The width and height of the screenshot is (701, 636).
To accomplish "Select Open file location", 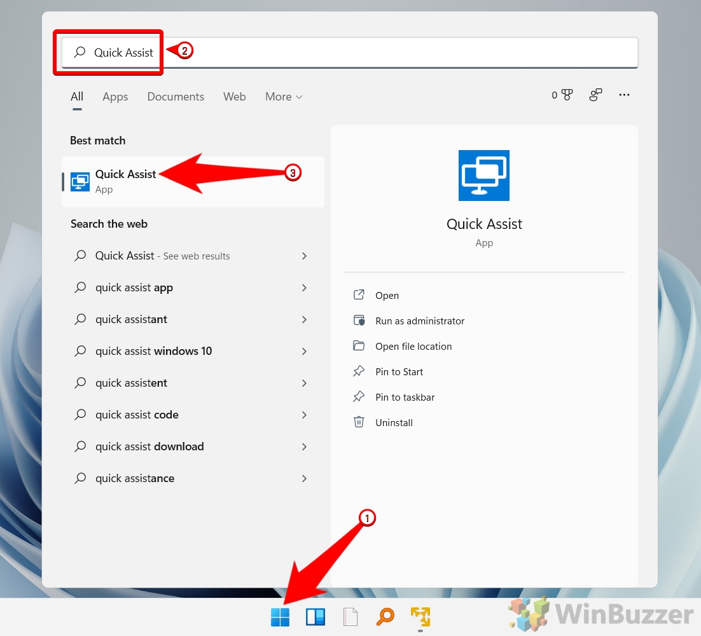I will pyautogui.click(x=413, y=347).
